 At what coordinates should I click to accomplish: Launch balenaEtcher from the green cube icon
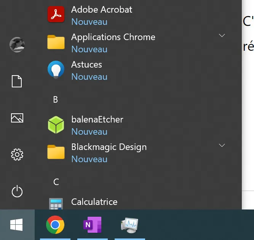[56, 125]
